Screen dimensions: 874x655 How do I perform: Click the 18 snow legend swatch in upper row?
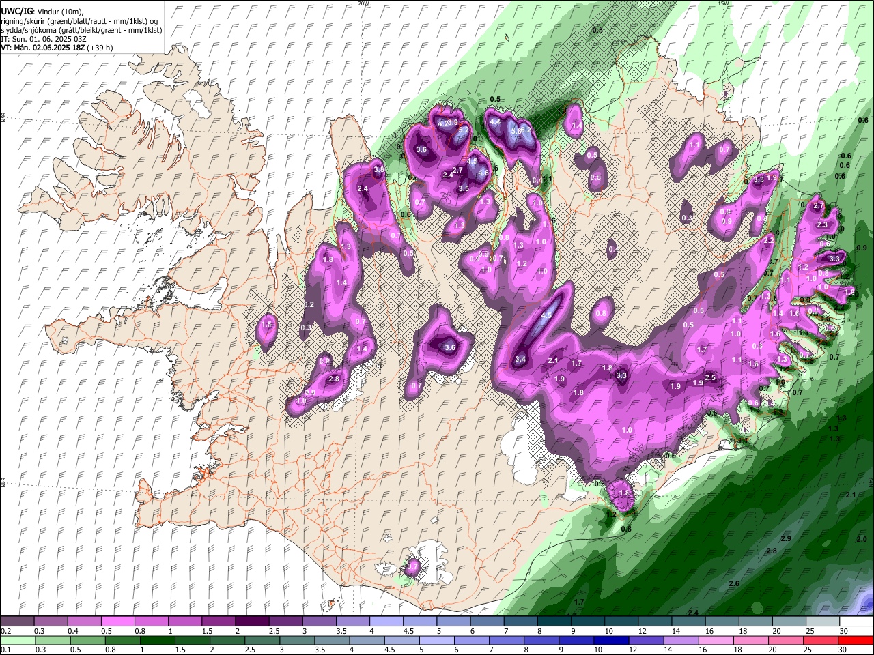[755, 622]
